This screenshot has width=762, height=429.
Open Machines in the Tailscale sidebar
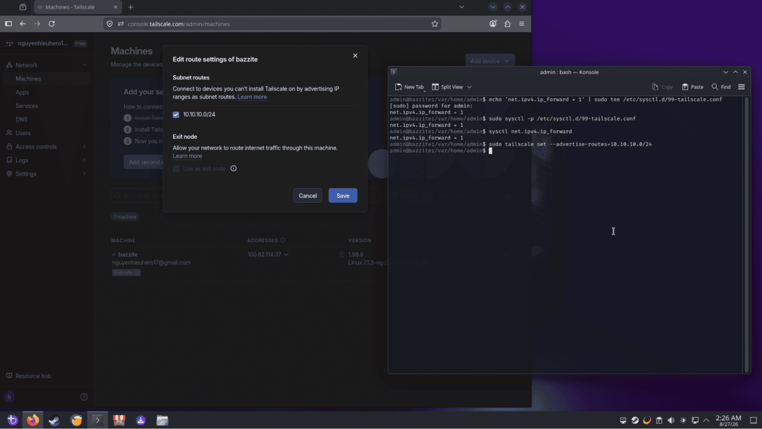28,79
